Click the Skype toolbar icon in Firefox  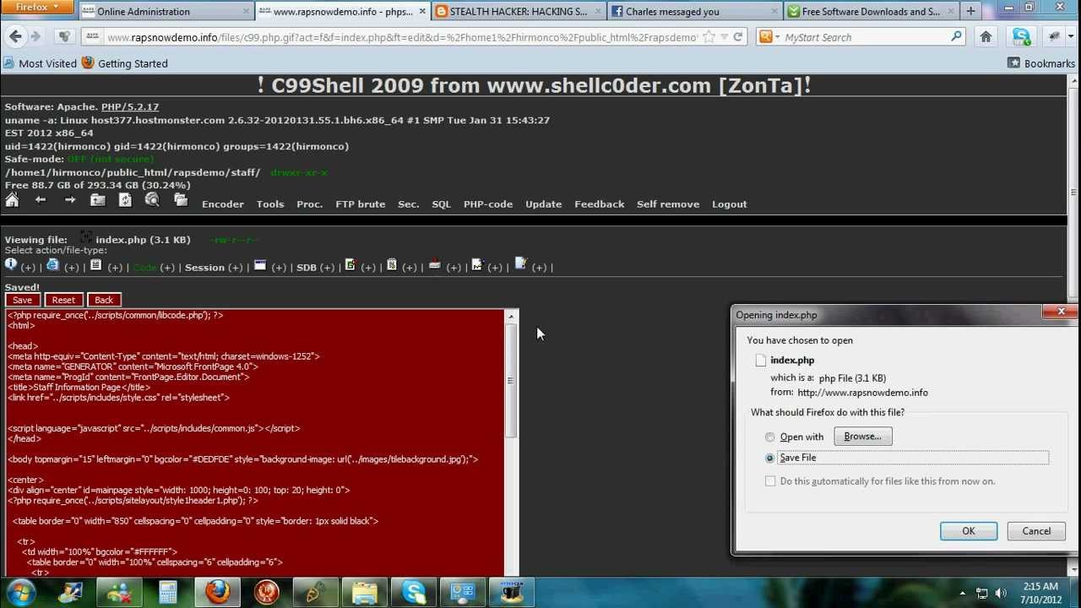point(1022,37)
